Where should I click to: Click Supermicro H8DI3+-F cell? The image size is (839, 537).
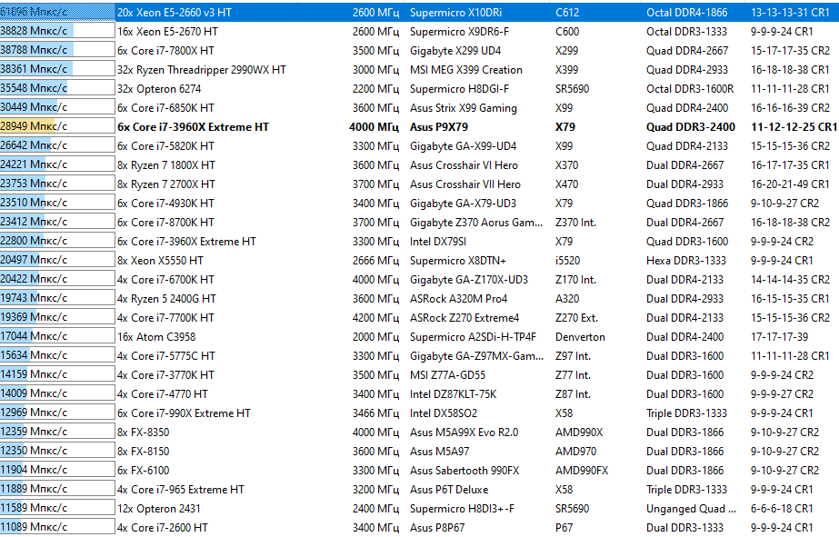click(x=463, y=509)
